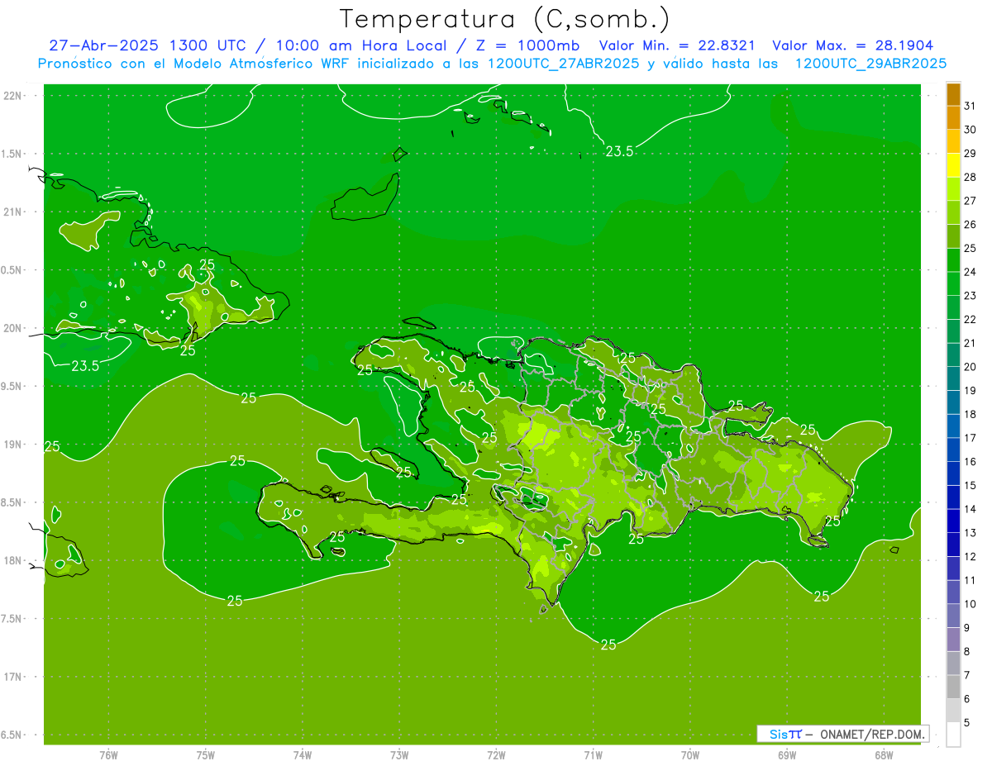The width and height of the screenshot is (992, 766).
Task: Click the "18N" latitude axis label
Action: pos(12,560)
